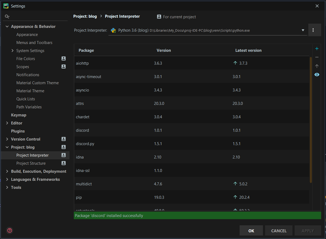Select the discord package row
This screenshot has width=326, height=239.
pyautogui.click(x=192, y=130)
